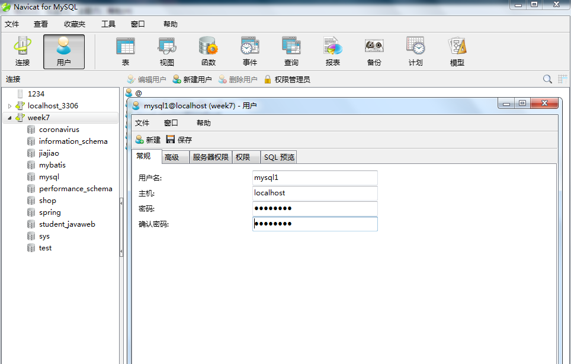Screen dimensions: 571x364
Task: Select the sys database
Action: click(x=44, y=236)
